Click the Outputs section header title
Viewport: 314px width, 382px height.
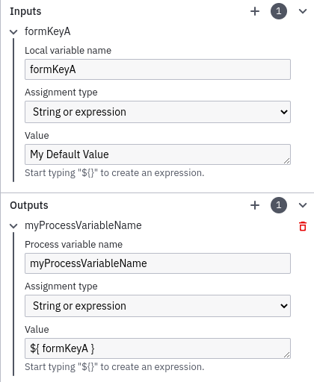pos(29,205)
